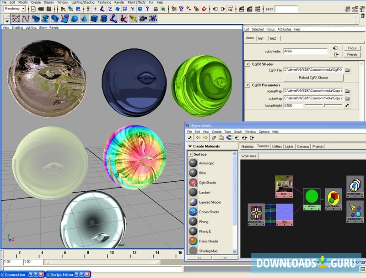Open the folder browser for cubeMap
The height and width of the screenshot is (278, 366).
[347, 98]
